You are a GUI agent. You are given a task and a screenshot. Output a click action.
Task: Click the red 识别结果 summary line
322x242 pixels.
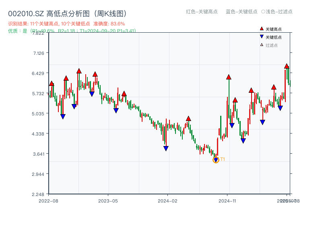66,24
